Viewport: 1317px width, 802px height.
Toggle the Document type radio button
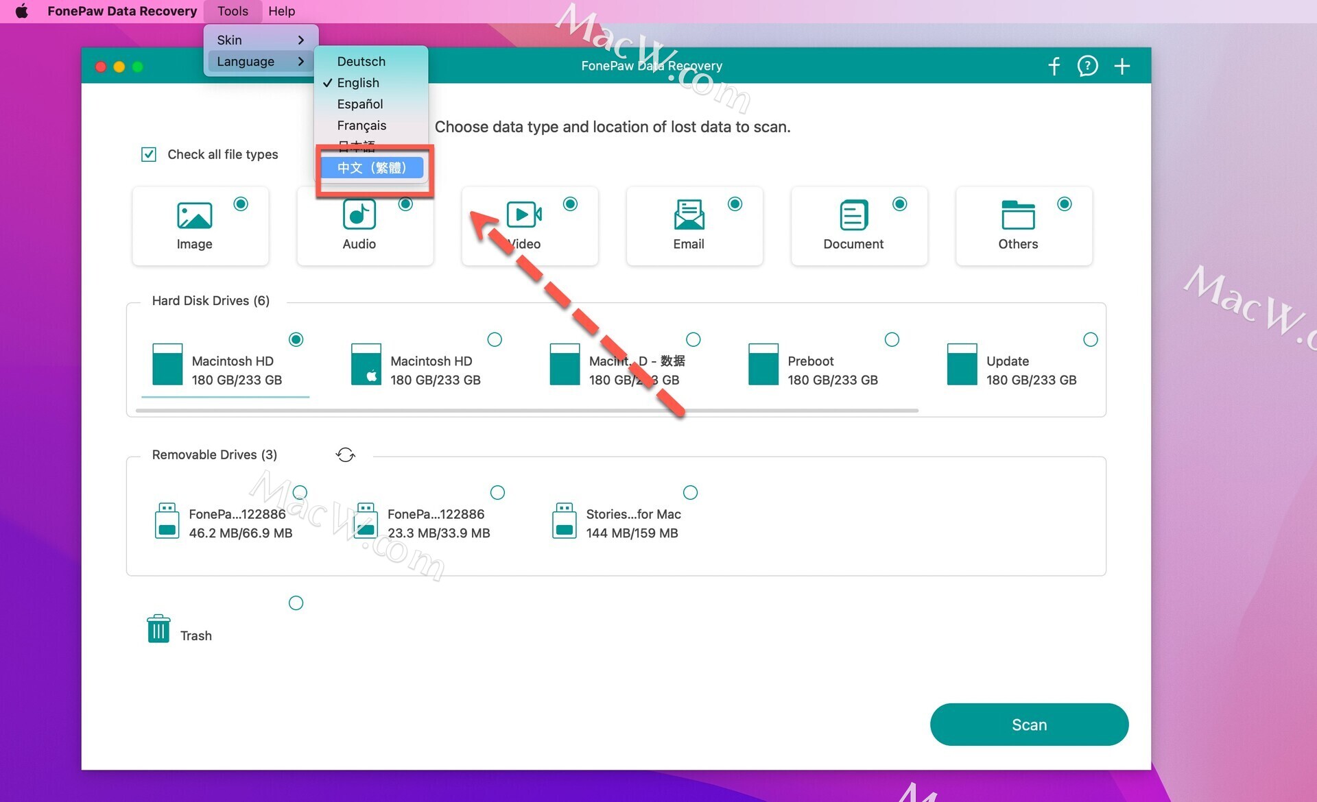899,204
